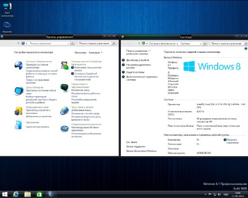
Task: Expand breadcrumb arrow after 'Система и безопасность'
Action: point(177,43)
